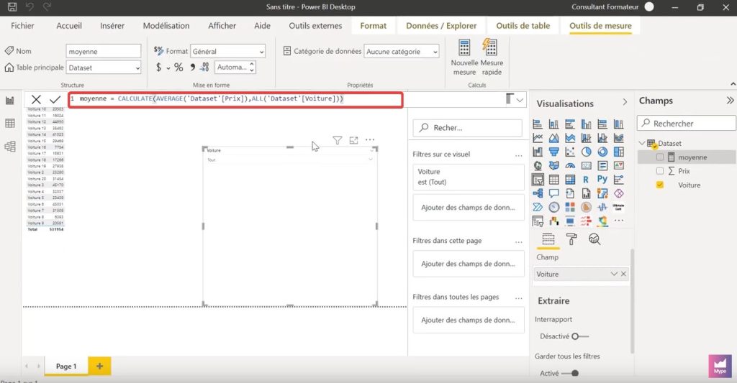Cancel the formula with the X icon

click(36, 99)
